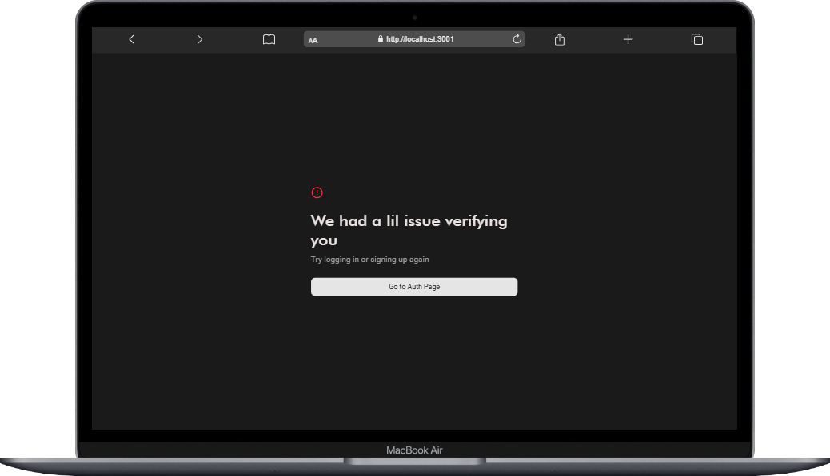The height and width of the screenshot is (476, 830).
Task: Open the Share sheet icon
Action: click(559, 38)
